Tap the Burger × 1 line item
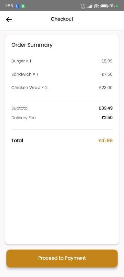Viewport: 124px width, 277px height. click(x=62, y=61)
